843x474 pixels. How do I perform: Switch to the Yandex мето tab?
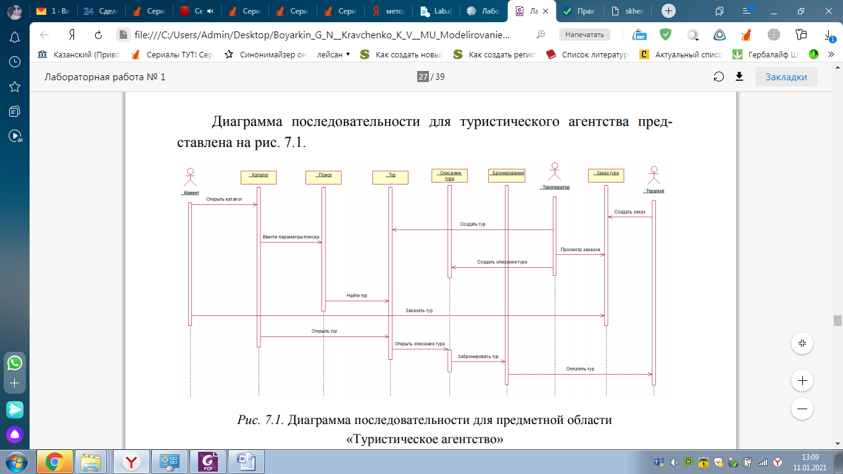[388, 11]
